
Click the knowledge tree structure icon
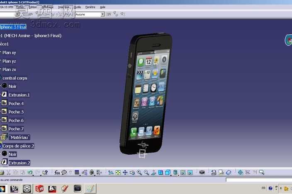tap(84, 172)
